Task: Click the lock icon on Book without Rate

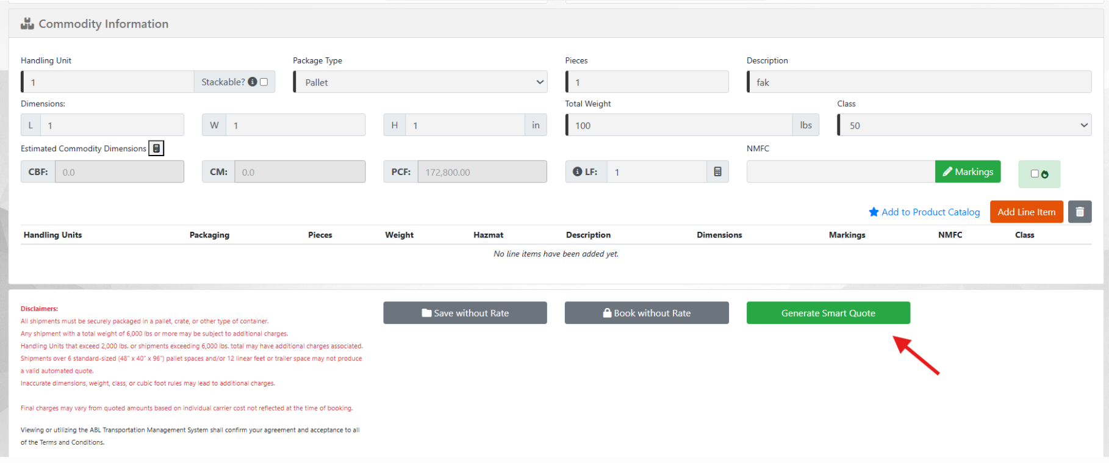Action: 607,313
